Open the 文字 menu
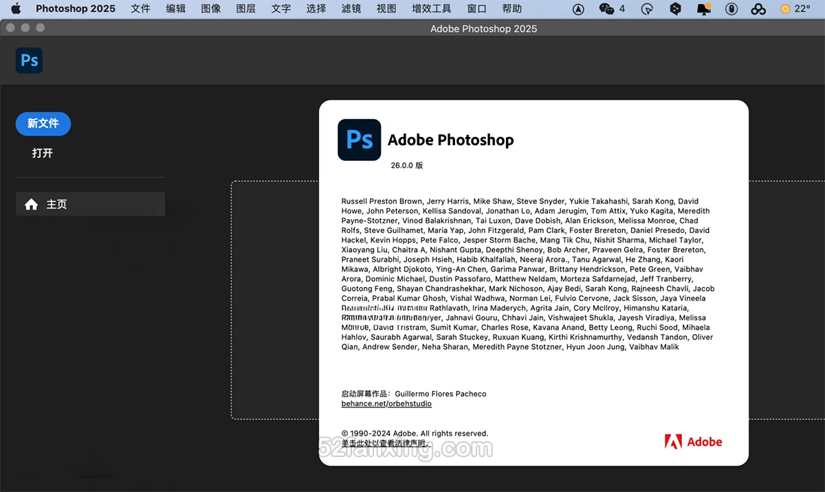The width and height of the screenshot is (825, 492). click(x=281, y=9)
